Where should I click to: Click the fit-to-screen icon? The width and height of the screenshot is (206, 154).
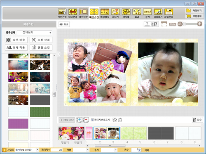pos(164,24)
